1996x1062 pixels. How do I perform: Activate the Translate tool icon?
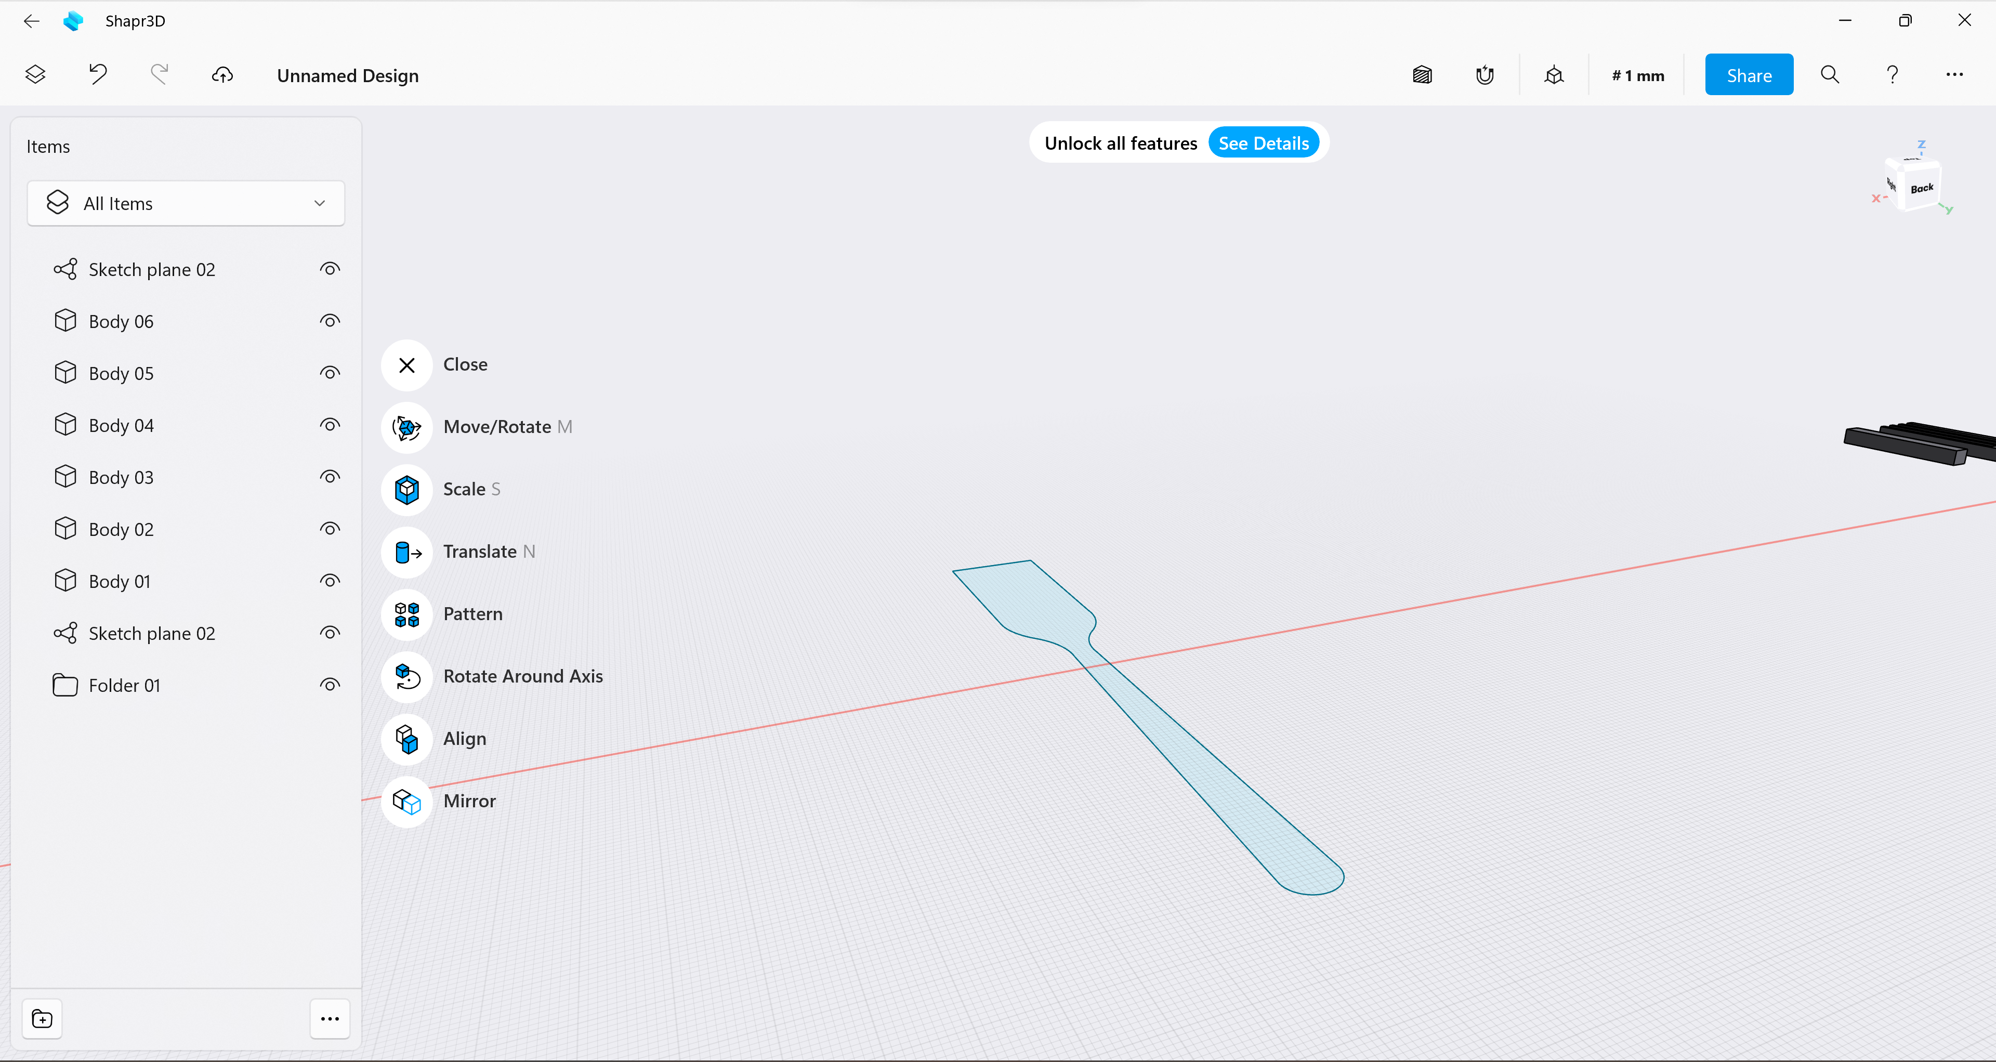click(x=406, y=552)
